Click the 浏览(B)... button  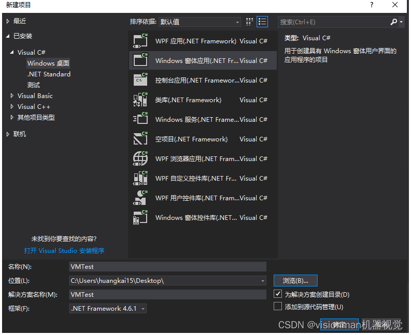295,281
